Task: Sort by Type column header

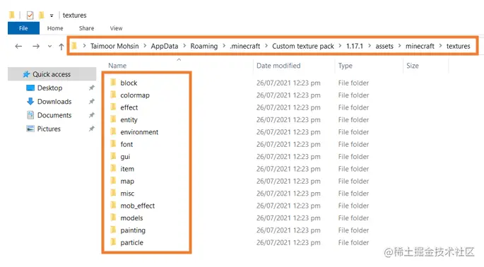Action: click(345, 66)
